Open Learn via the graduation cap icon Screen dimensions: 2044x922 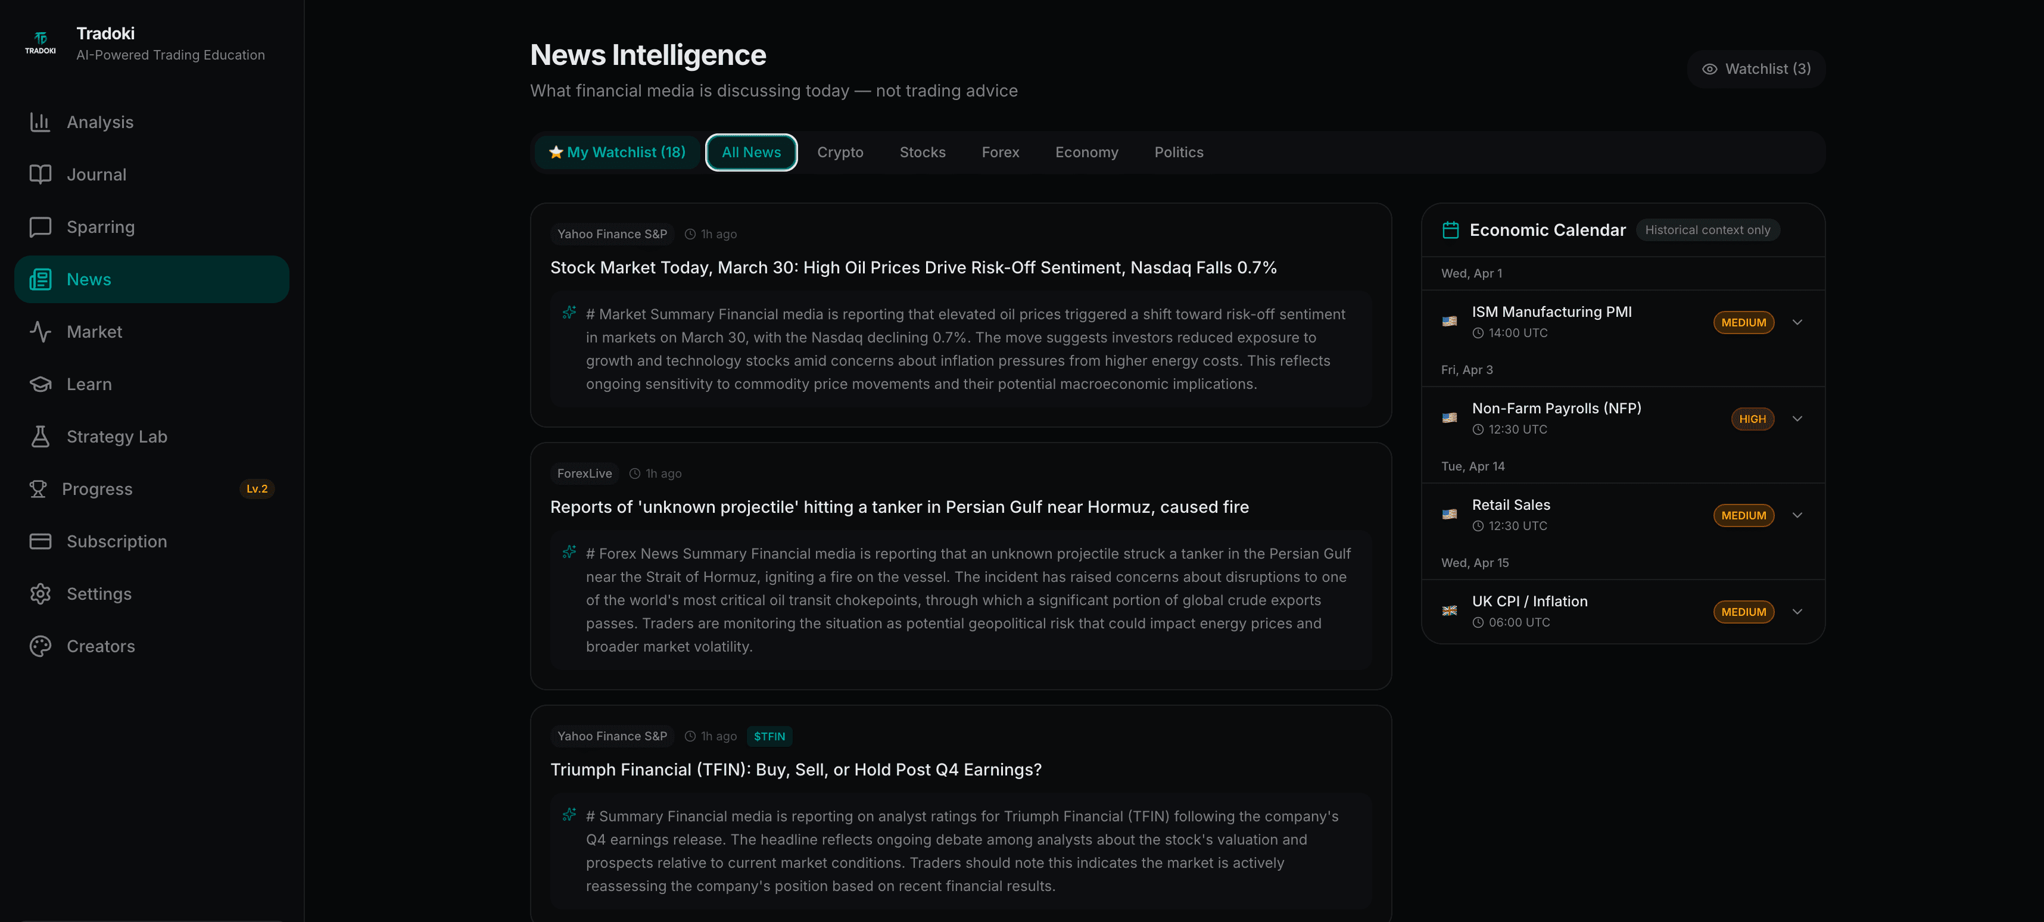41,384
